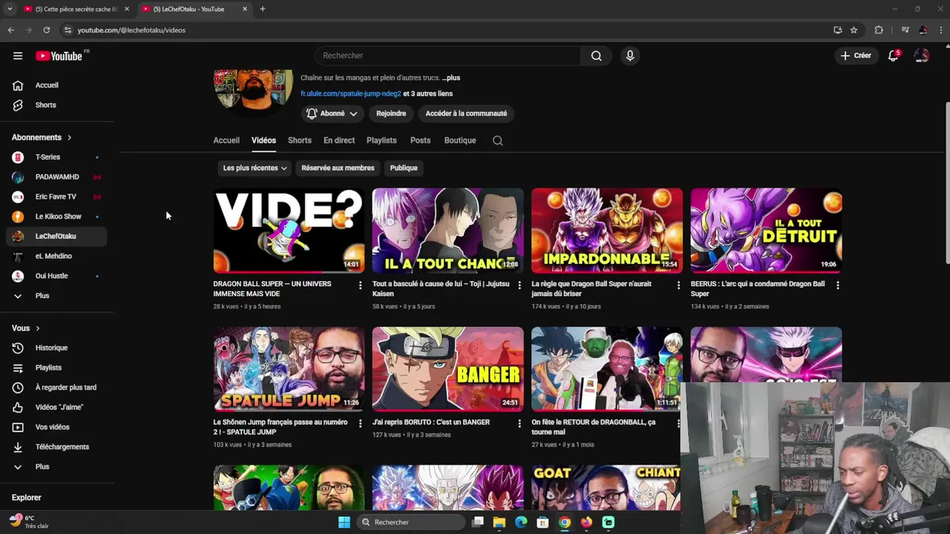Viewport: 950px width, 534px height.
Task: Click the YouTube search input field
Action: coord(448,56)
